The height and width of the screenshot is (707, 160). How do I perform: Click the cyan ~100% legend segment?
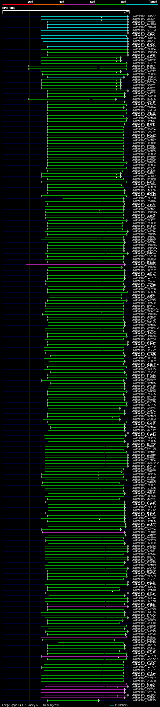142,5
